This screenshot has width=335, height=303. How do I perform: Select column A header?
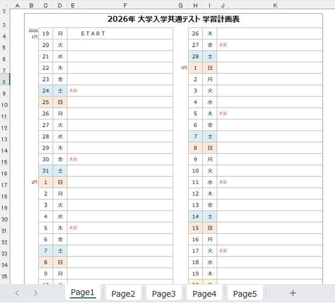[18, 5]
